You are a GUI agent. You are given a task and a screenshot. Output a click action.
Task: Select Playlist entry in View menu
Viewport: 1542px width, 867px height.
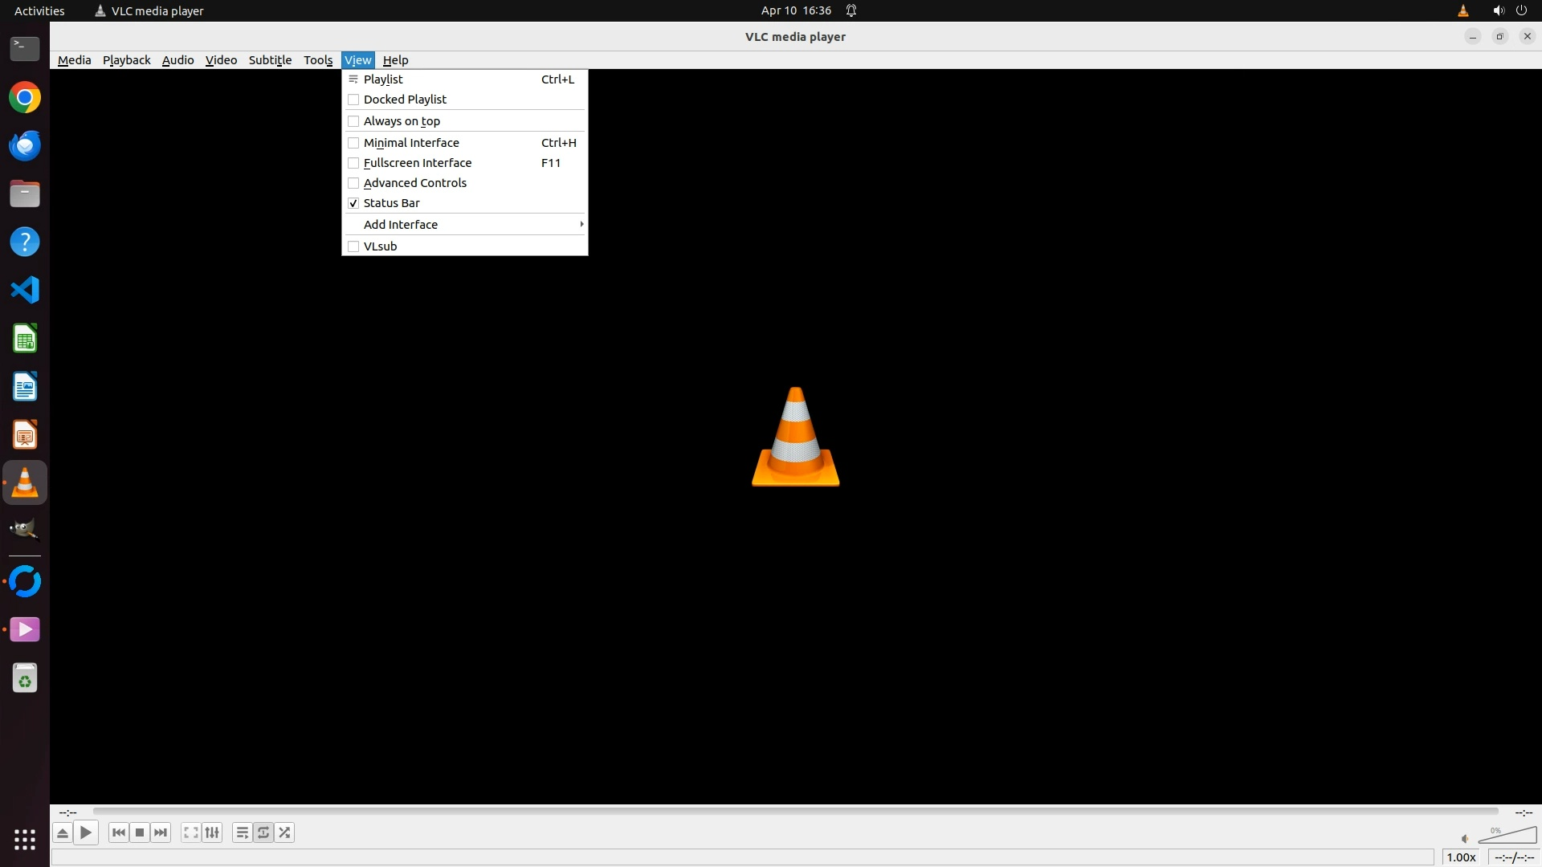coord(383,79)
